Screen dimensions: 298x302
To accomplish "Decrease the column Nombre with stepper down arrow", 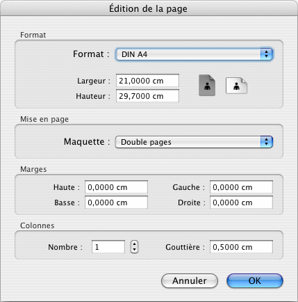I will click(x=134, y=250).
